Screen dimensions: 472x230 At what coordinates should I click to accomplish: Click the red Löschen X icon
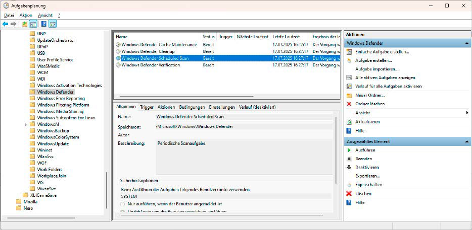[349, 194]
